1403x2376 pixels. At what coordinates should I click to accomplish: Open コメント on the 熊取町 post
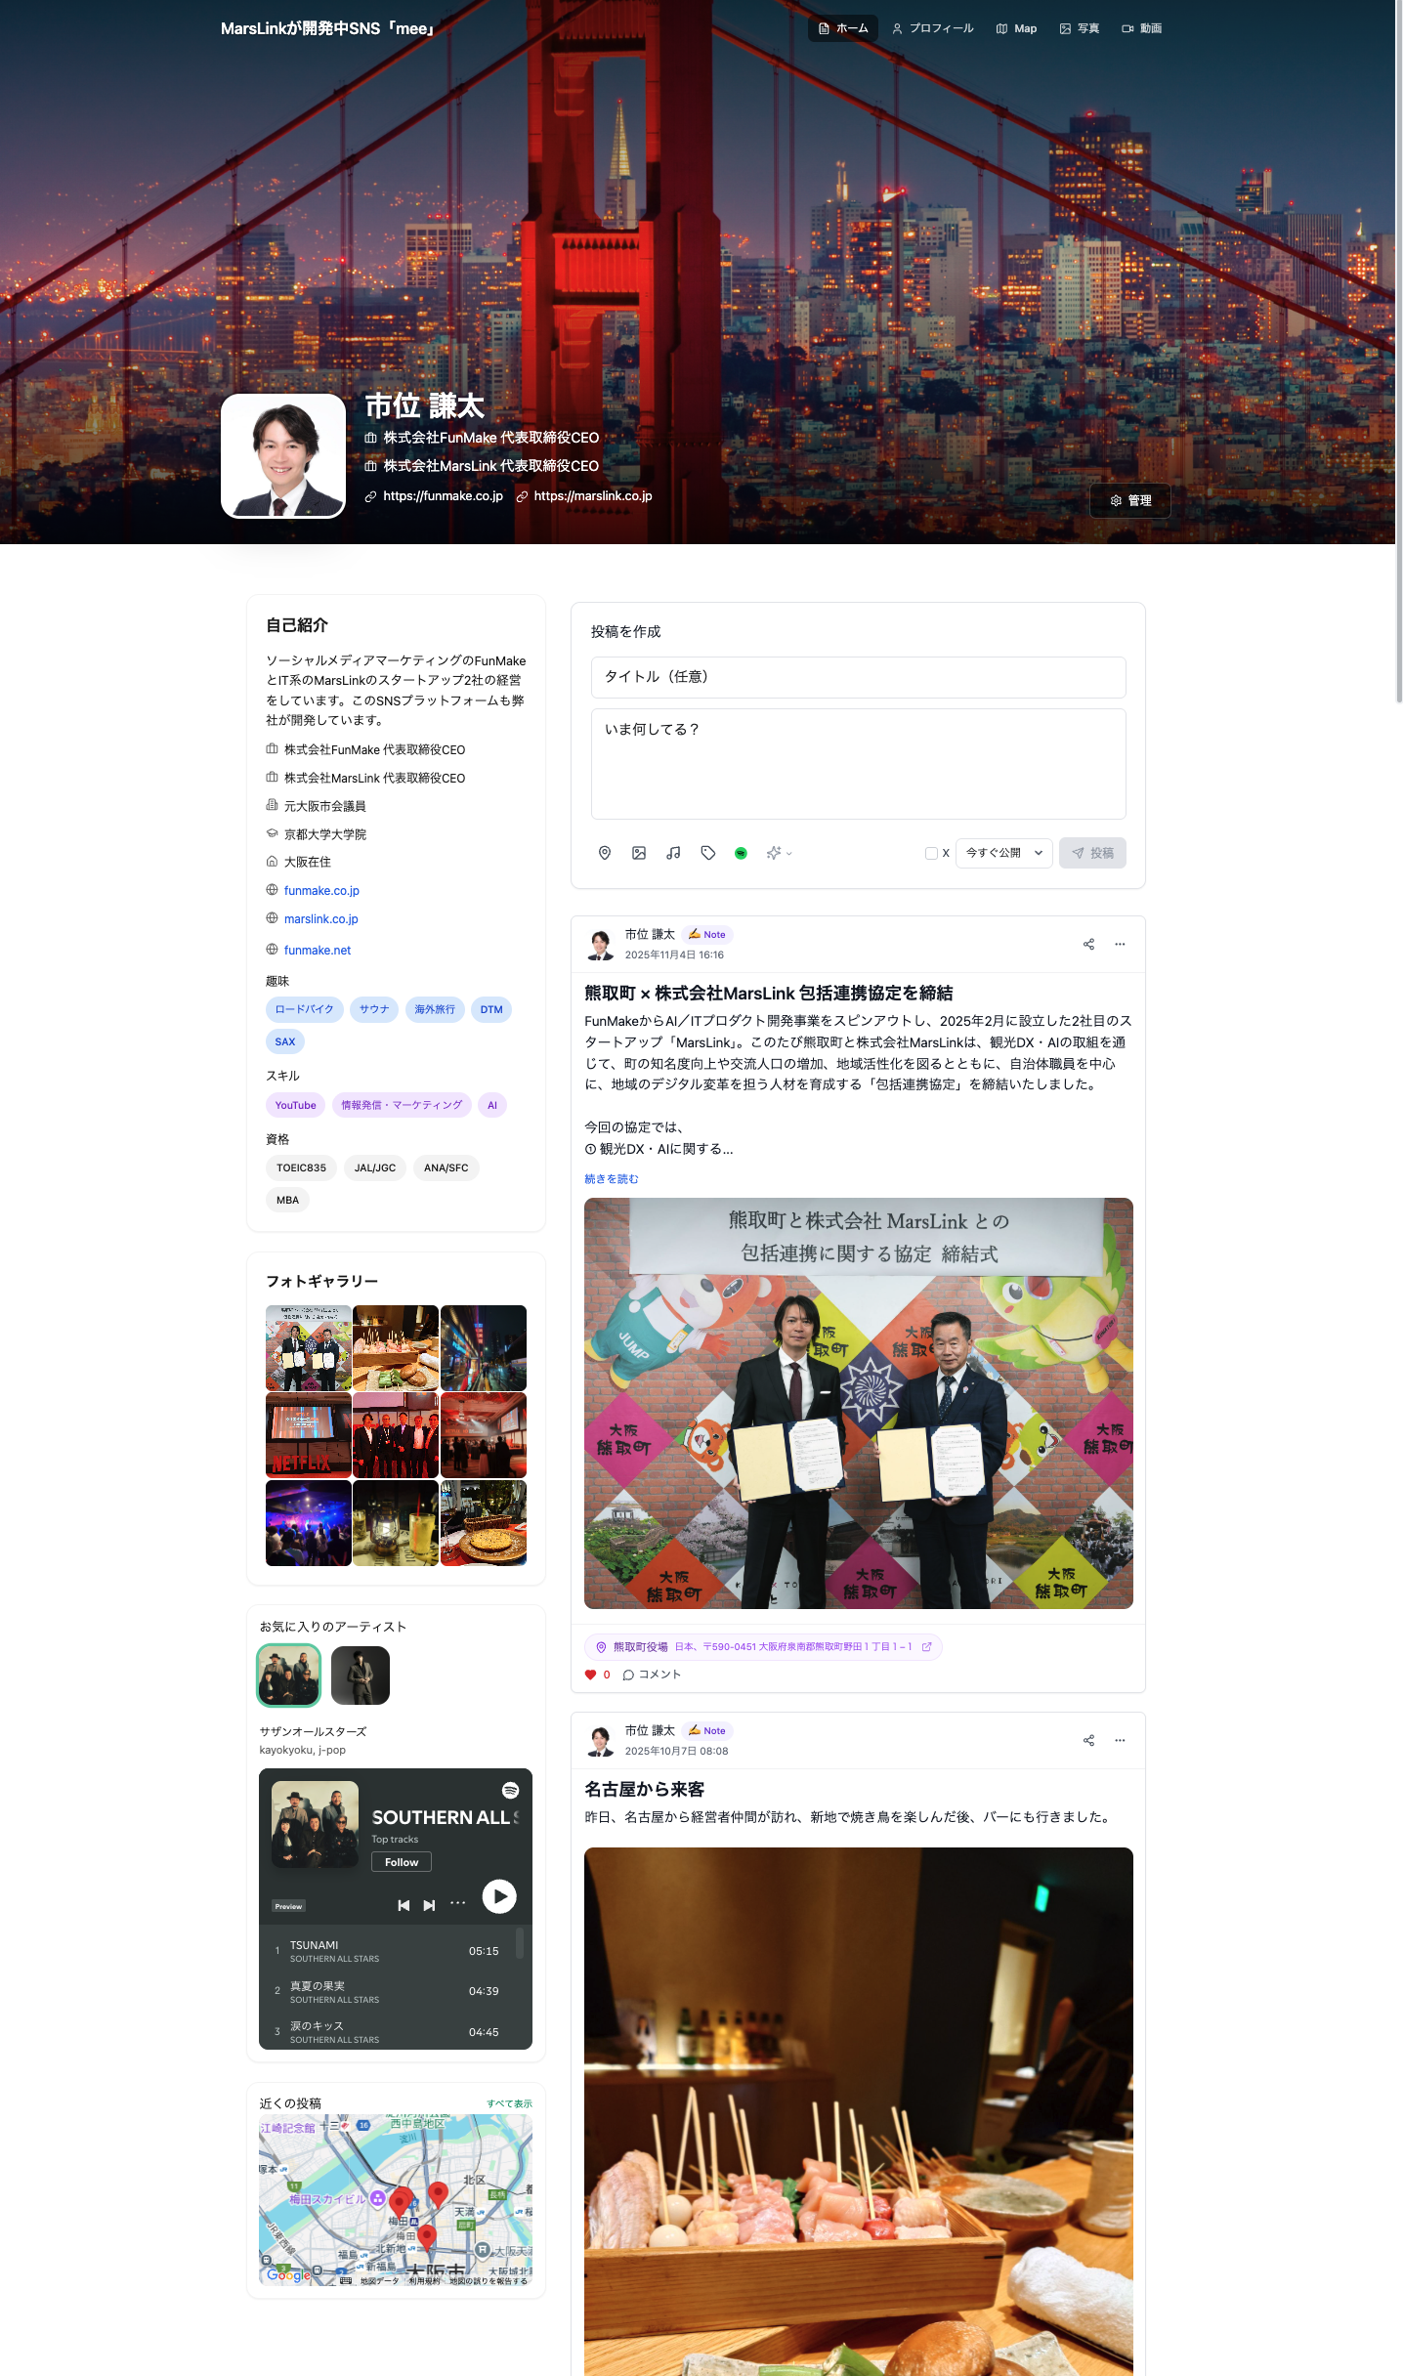click(x=652, y=1675)
